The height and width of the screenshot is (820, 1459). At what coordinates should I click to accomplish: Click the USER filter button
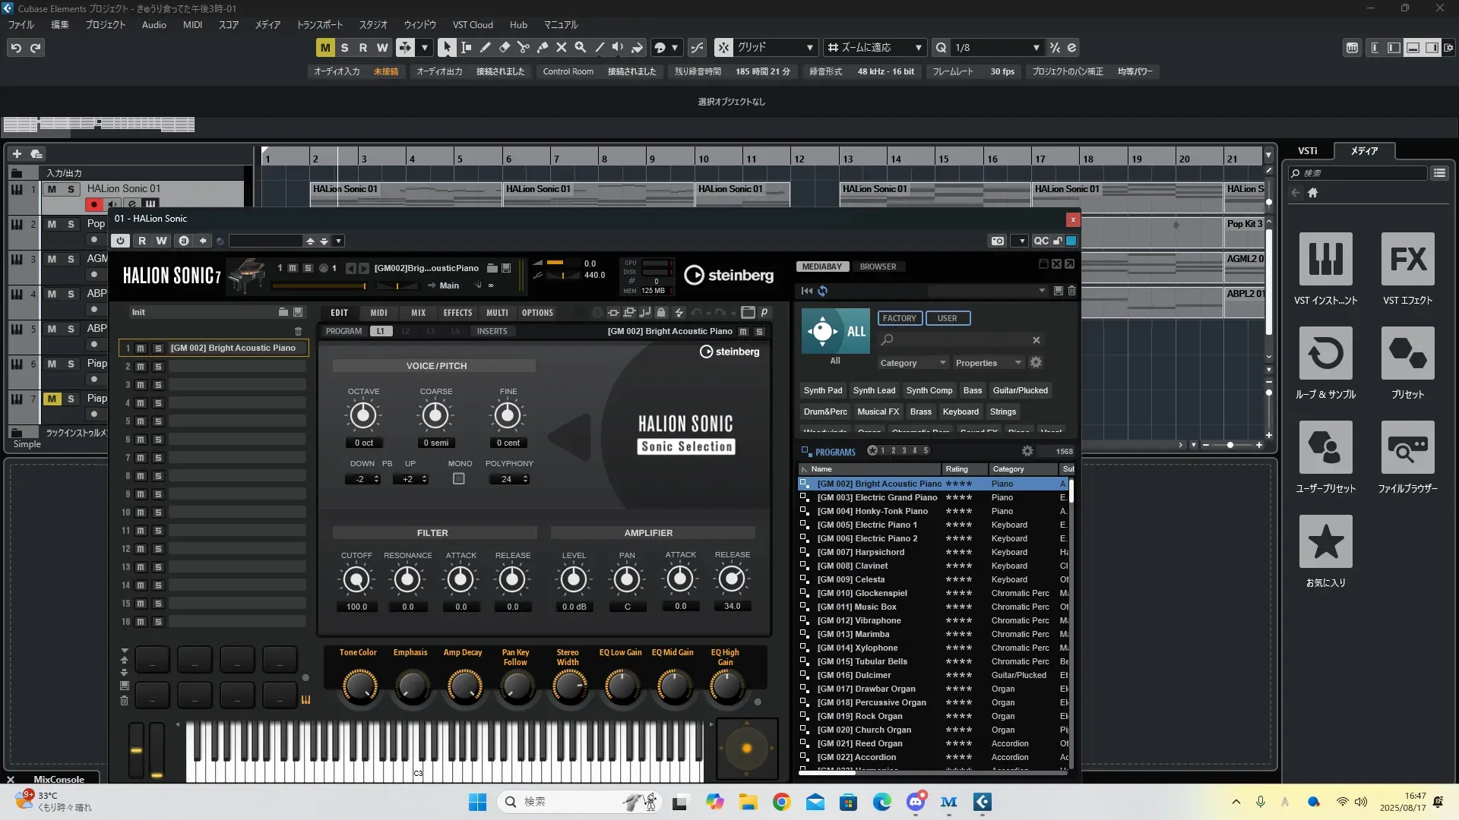947,318
